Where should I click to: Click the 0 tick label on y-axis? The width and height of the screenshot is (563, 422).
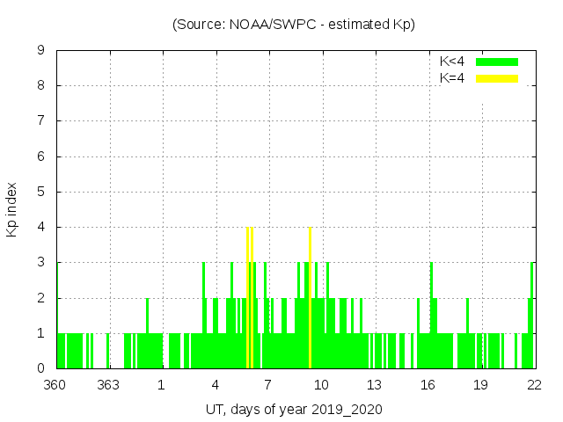click(x=41, y=368)
